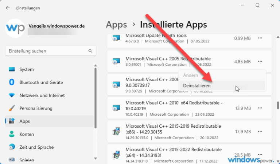280x164 pixels.
Task: Minimize the Einstellungen window
Action: (x=242, y=5)
